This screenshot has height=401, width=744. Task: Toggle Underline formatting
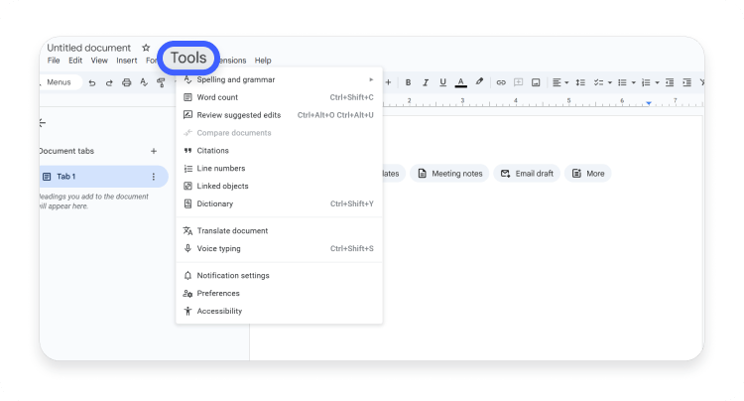[x=442, y=82]
